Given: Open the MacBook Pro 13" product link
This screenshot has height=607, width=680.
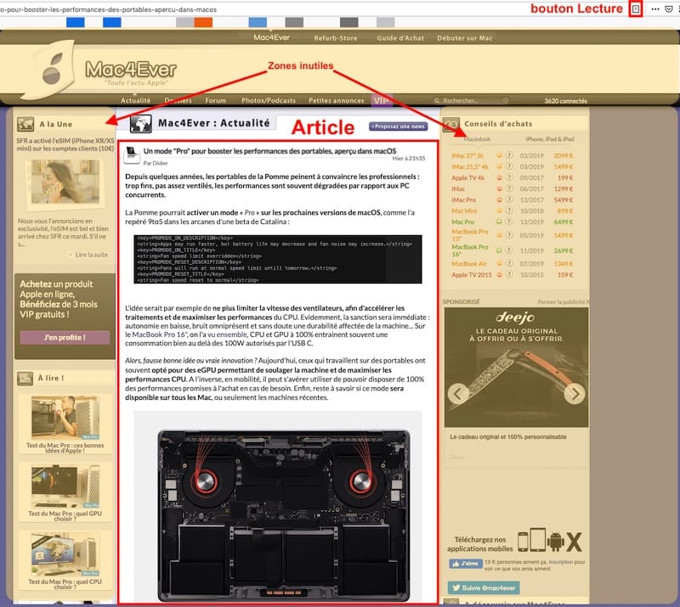Looking at the screenshot, I should [470, 235].
